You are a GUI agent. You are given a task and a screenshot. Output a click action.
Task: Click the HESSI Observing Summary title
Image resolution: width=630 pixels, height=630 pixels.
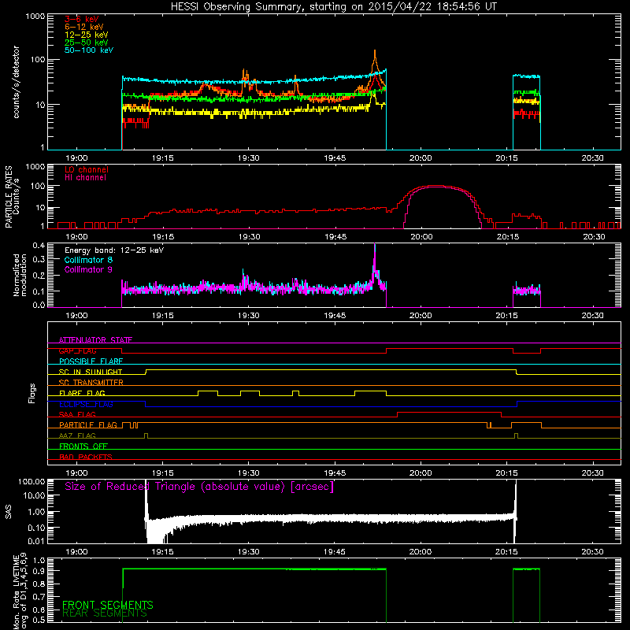[333, 7]
